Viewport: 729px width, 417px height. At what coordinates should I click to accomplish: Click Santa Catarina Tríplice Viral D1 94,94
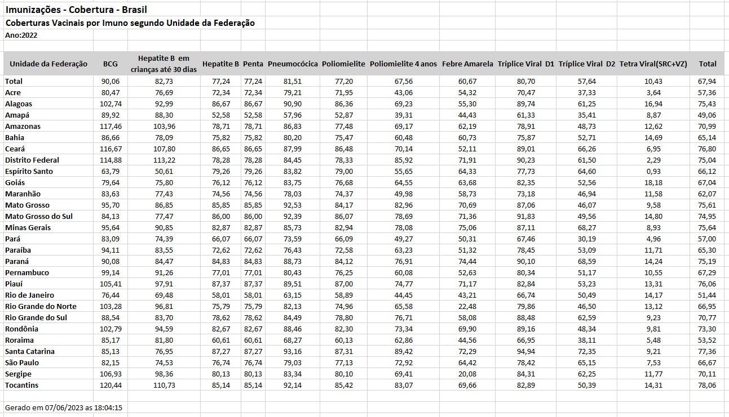(x=526, y=351)
